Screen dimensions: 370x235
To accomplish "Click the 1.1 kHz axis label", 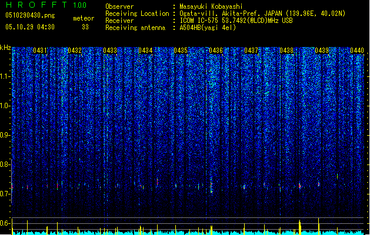I will point(5,76).
